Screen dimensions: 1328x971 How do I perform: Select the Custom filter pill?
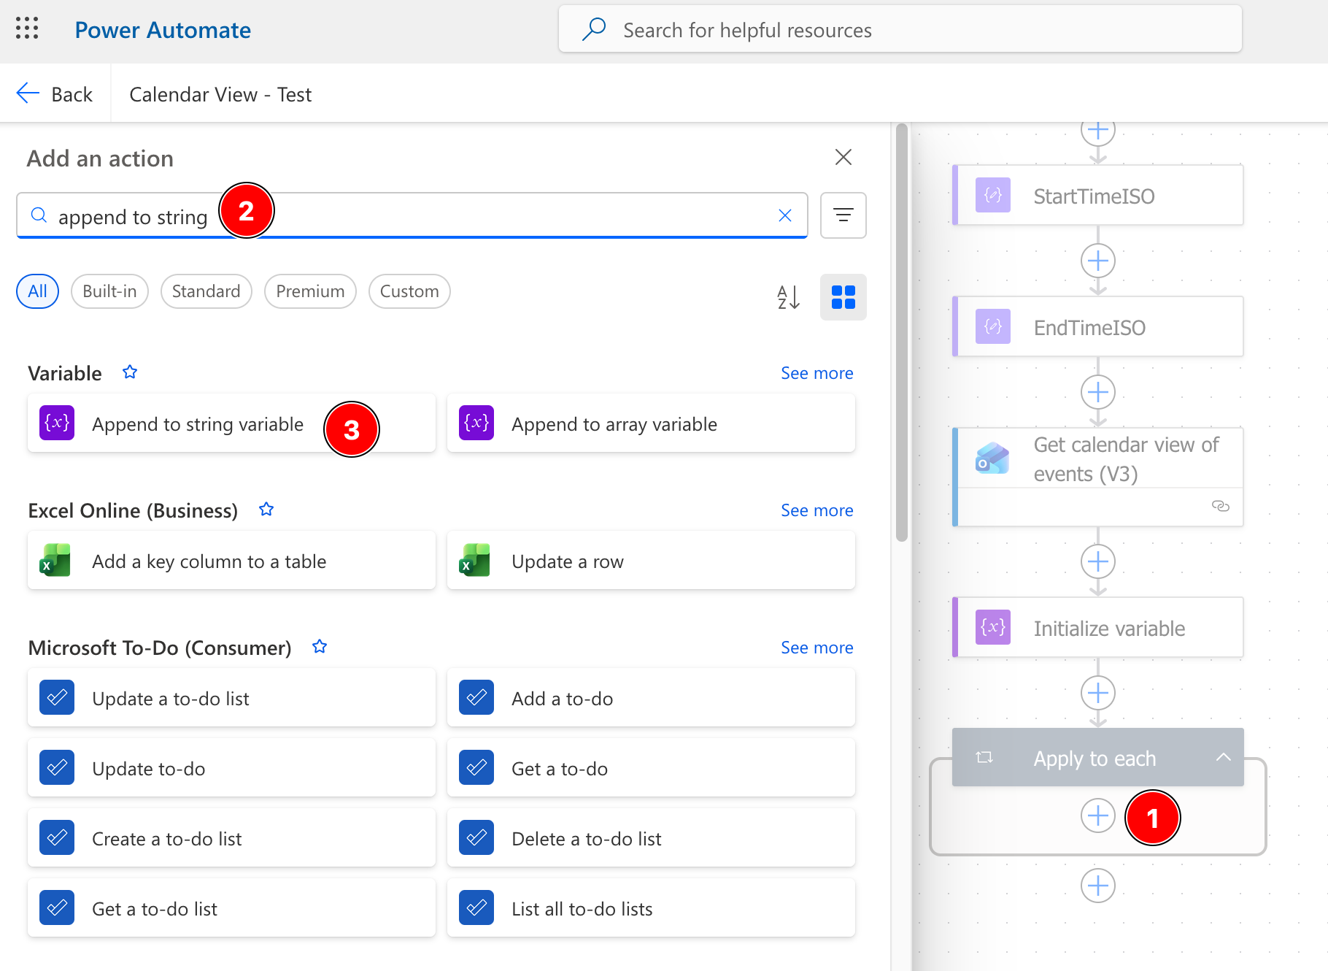[409, 291]
